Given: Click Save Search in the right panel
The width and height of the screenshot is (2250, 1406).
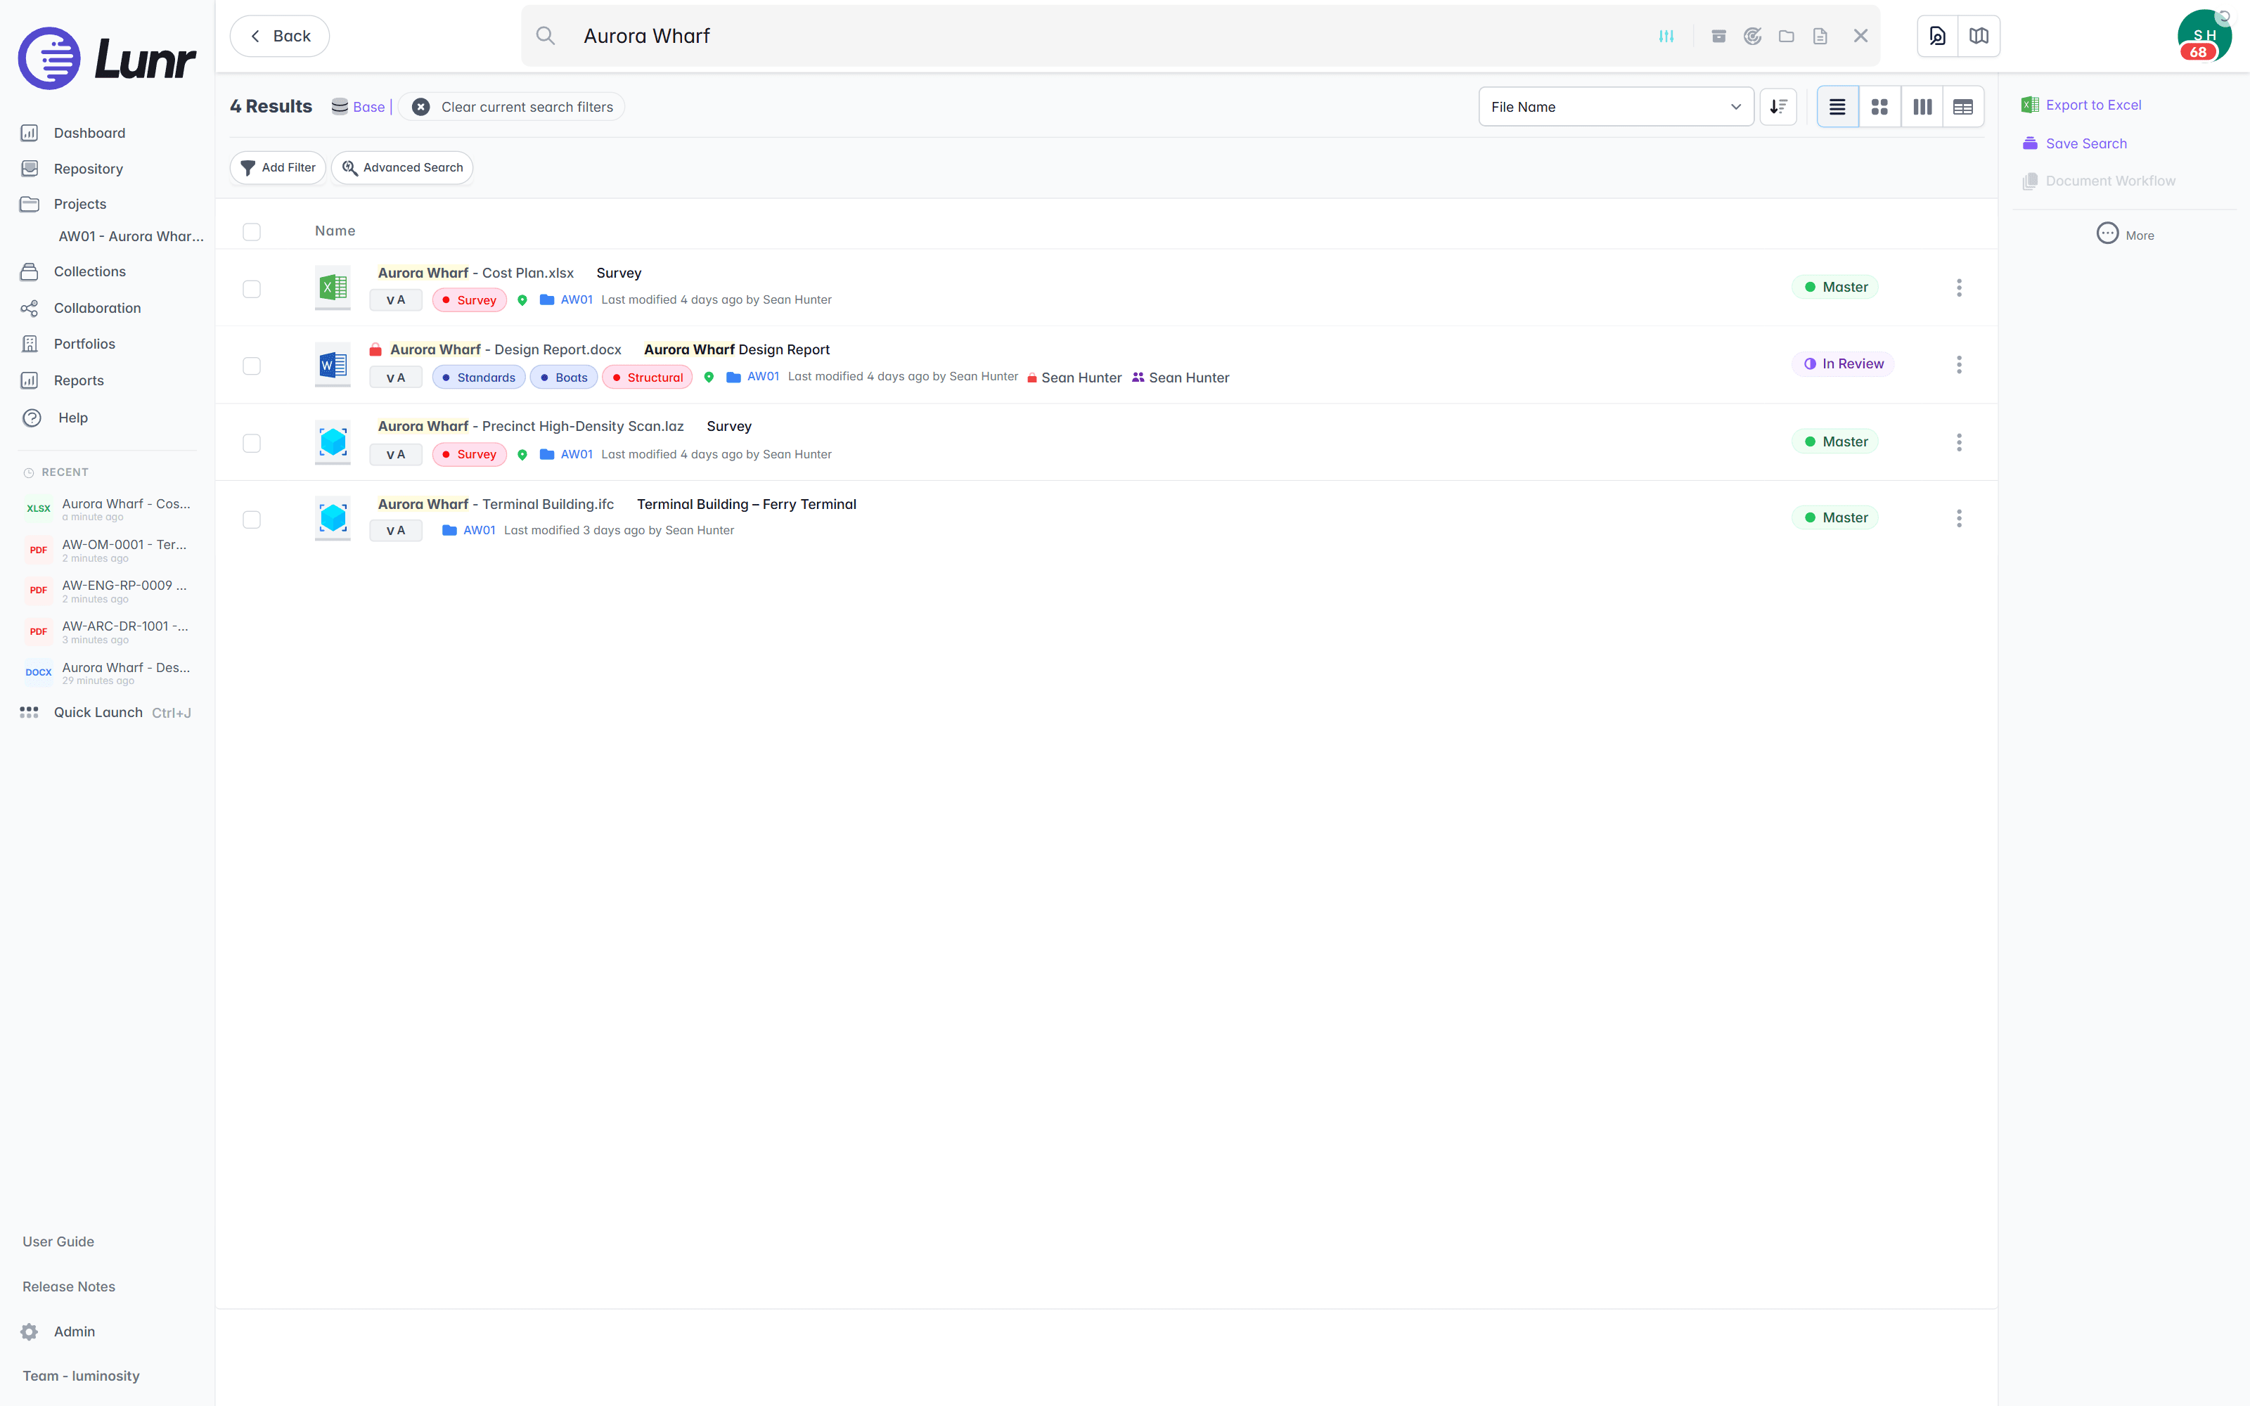Looking at the screenshot, I should point(2074,143).
